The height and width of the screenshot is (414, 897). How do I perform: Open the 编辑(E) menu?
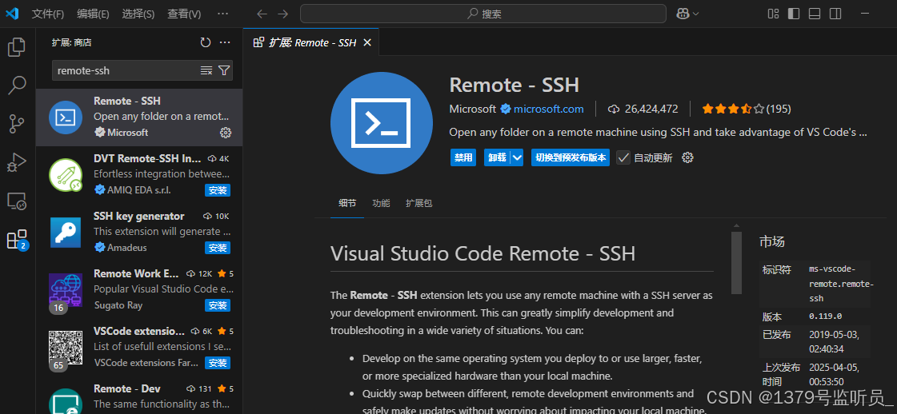coord(93,14)
